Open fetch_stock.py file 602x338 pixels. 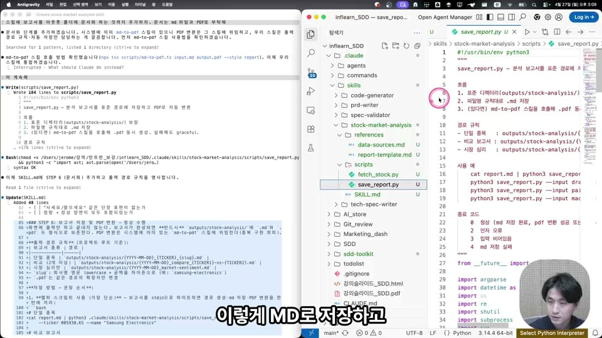[378, 175]
